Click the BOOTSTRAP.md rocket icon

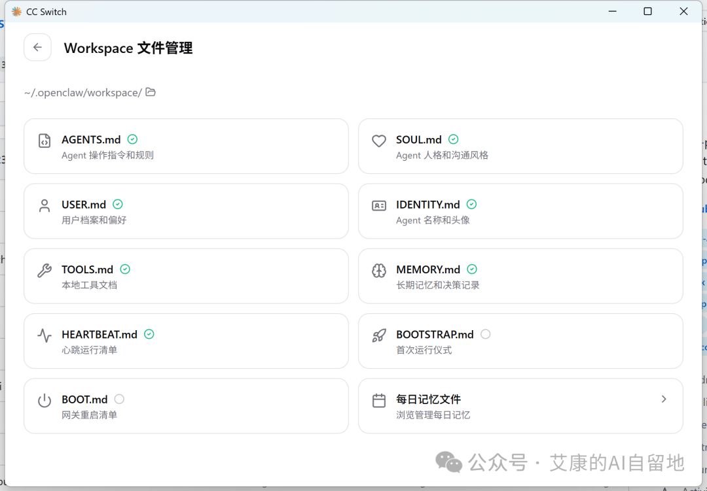point(379,335)
